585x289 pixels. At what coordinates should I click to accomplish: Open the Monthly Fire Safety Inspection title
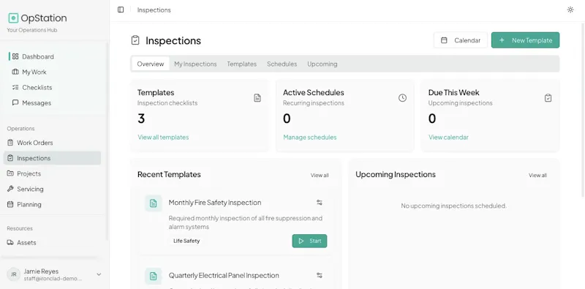pos(215,203)
